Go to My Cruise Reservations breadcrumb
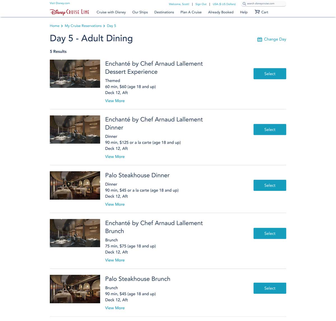Image resolution: width=336 pixels, height=321 pixels. pos(83,26)
